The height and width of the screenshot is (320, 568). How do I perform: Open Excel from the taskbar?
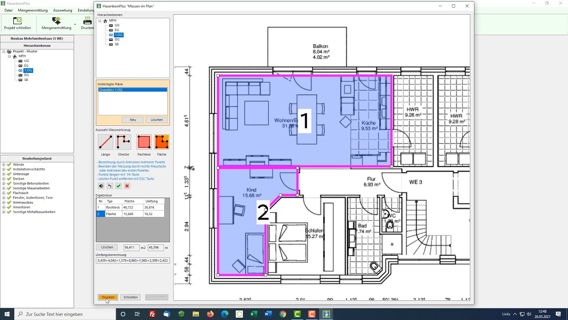[x=254, y=314]
